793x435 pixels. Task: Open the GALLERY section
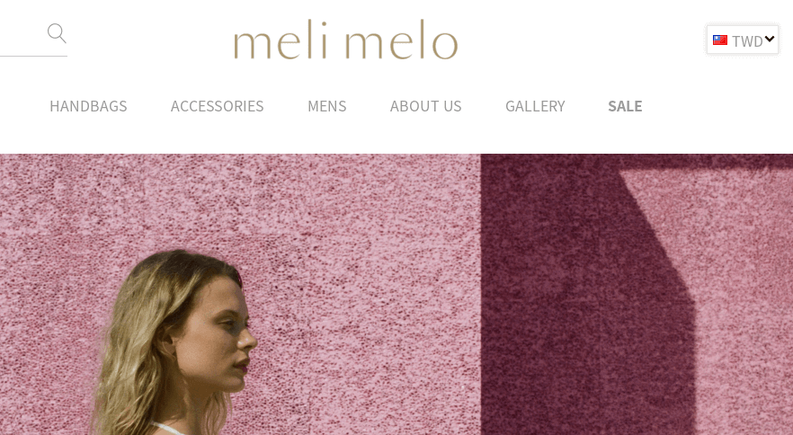pyautogui.click(x=535, y=106)
